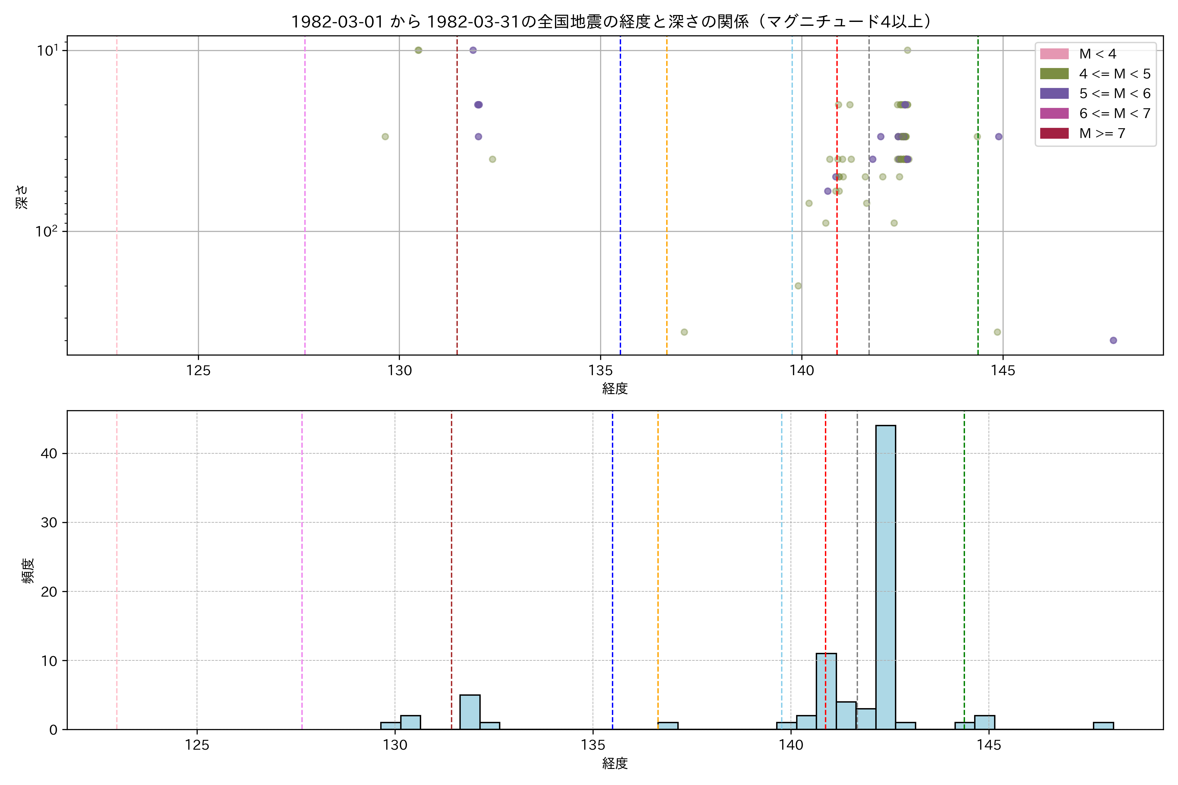Image resolution: width=1178 pixels, height=785 pixels.
Task: Click the chart title text at the top
Action: (611, 22)
